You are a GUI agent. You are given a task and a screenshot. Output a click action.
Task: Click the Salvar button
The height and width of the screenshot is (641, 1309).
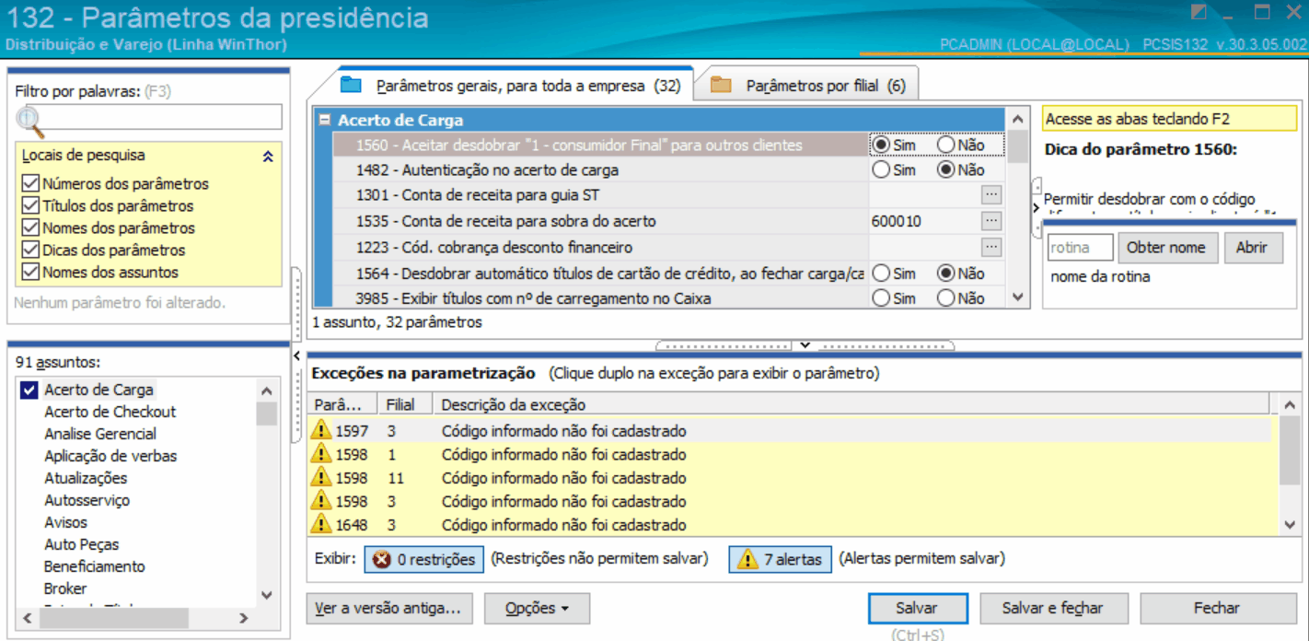(917, 608)
